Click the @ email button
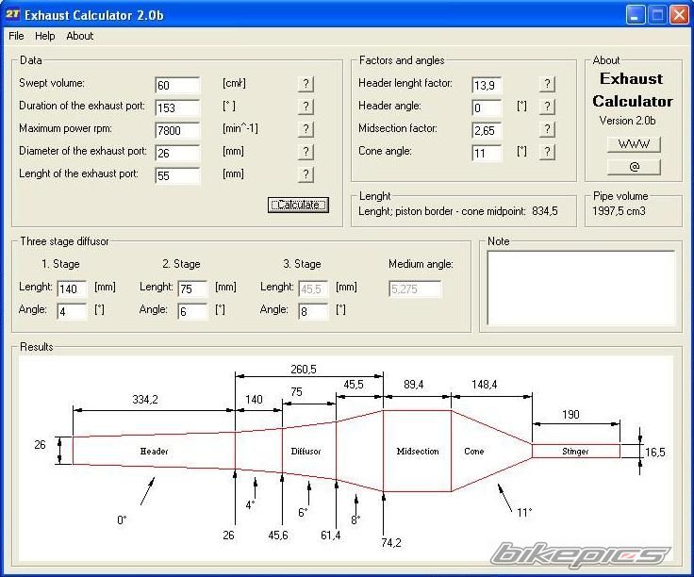Viewport: 694px width, 577px height. click(x=633, y=167)
